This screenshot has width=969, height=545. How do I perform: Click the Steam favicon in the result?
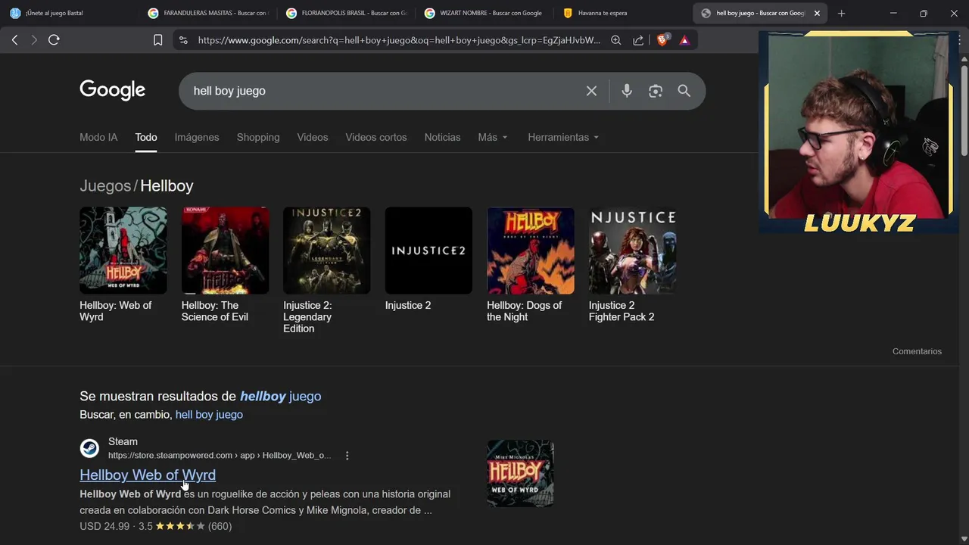click(89, 448)
